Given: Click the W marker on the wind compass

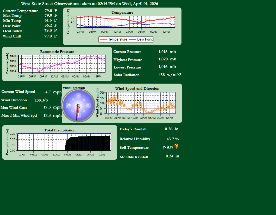Looking at the screenshot, I should (68, 105).
